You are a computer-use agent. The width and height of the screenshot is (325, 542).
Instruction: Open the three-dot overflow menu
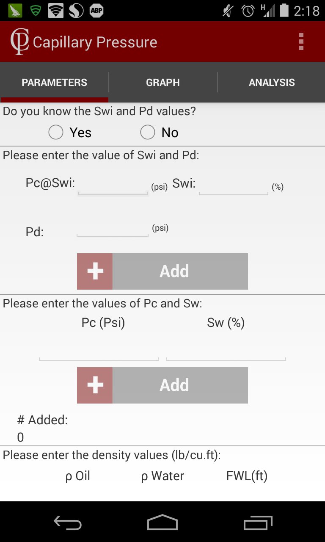pyautogui.click(x=301, y=41)
